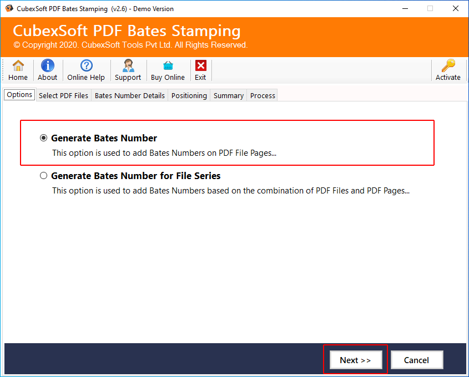Select Generate Bates Number for File Series
469x377 pixels.
pos(44,176)
